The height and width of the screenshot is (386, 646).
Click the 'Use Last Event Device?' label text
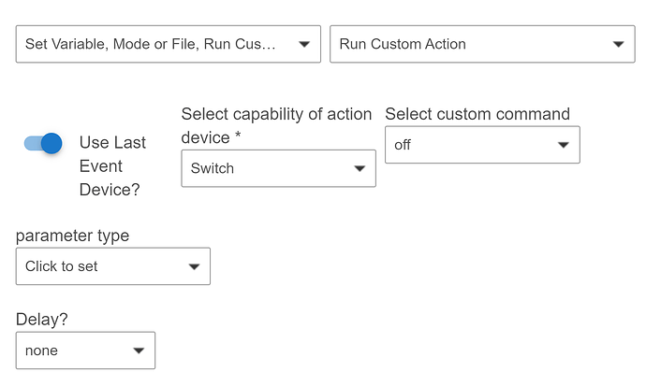(x=112, y=166)
